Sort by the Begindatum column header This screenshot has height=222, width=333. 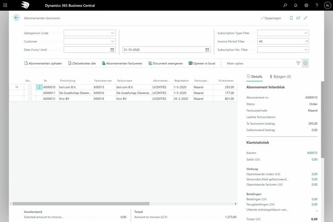pyautogui.click(x=182, y=81)
